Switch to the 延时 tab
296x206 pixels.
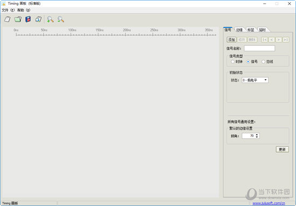coord(263,30)
